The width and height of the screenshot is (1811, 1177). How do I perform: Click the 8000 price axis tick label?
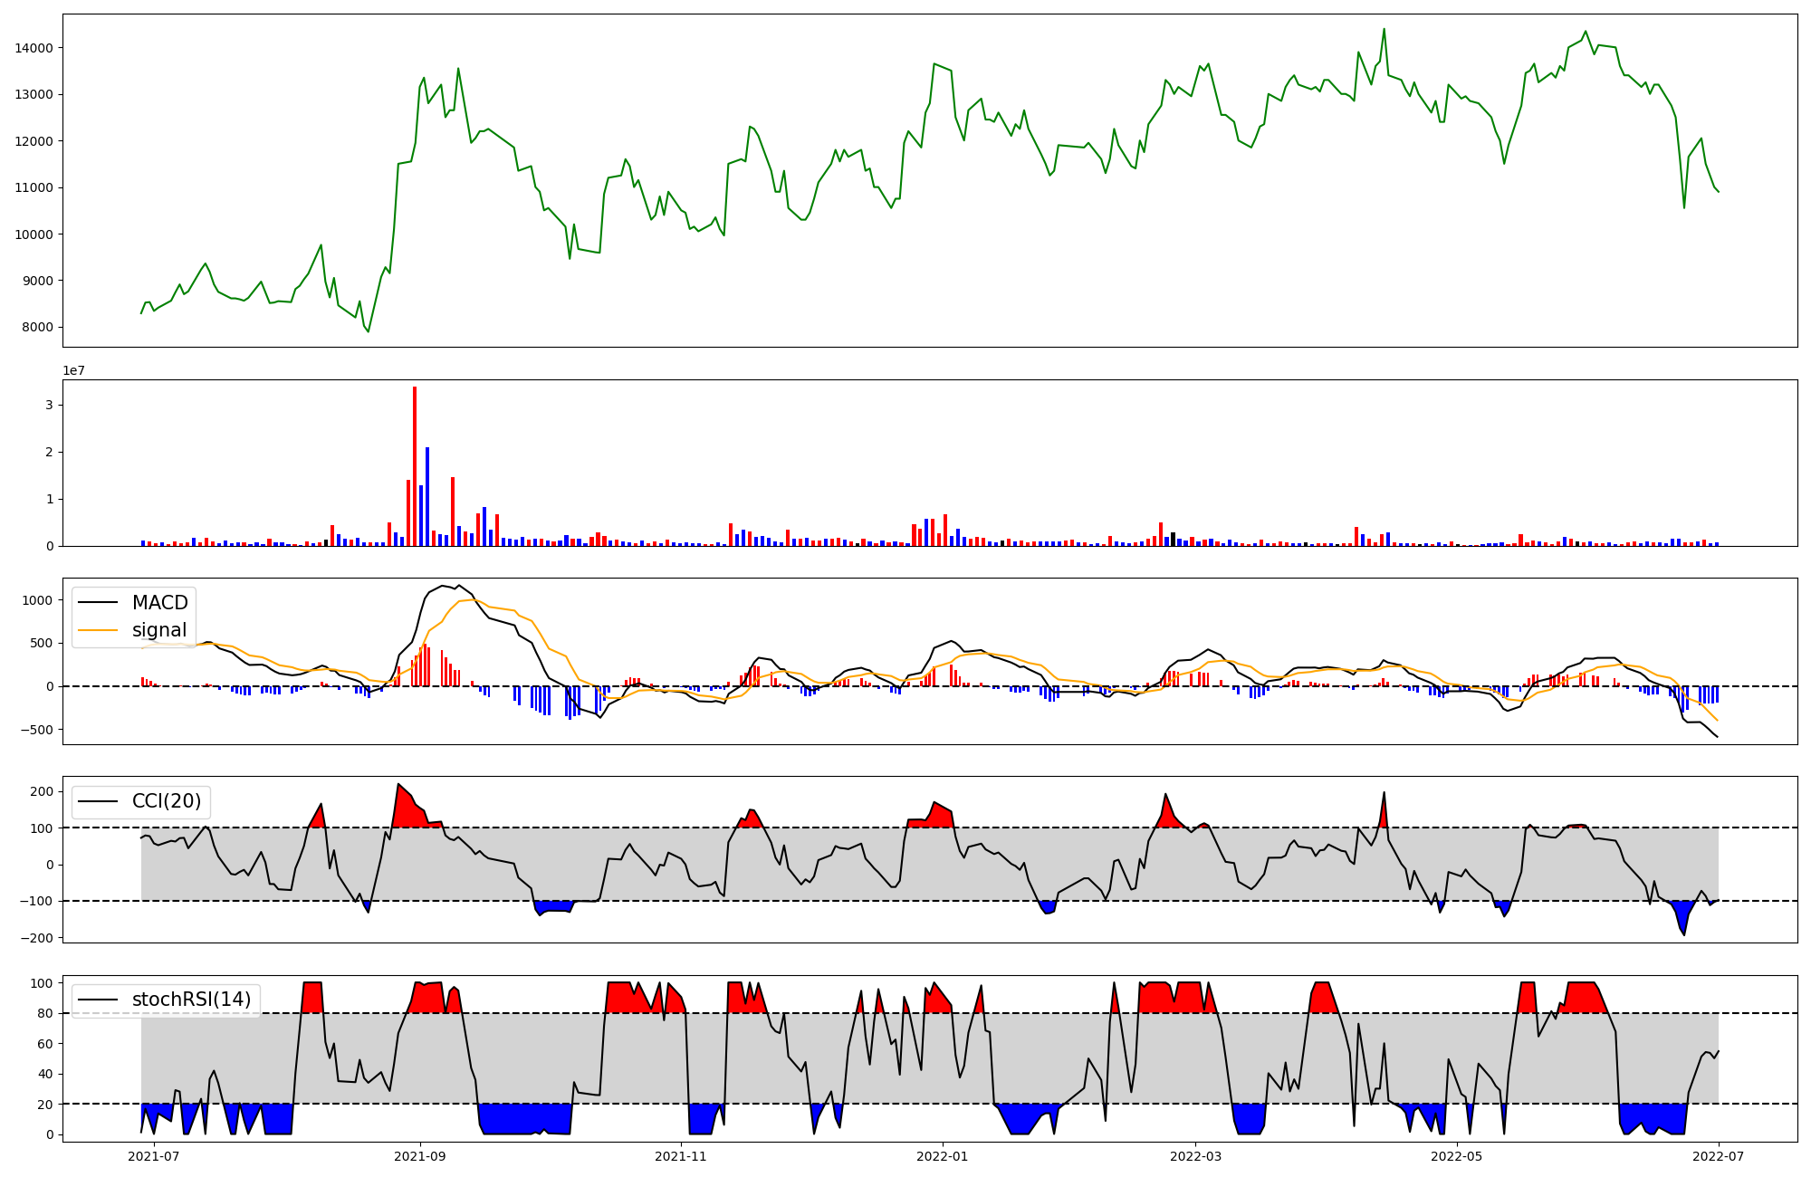click(x=37, y=328)
